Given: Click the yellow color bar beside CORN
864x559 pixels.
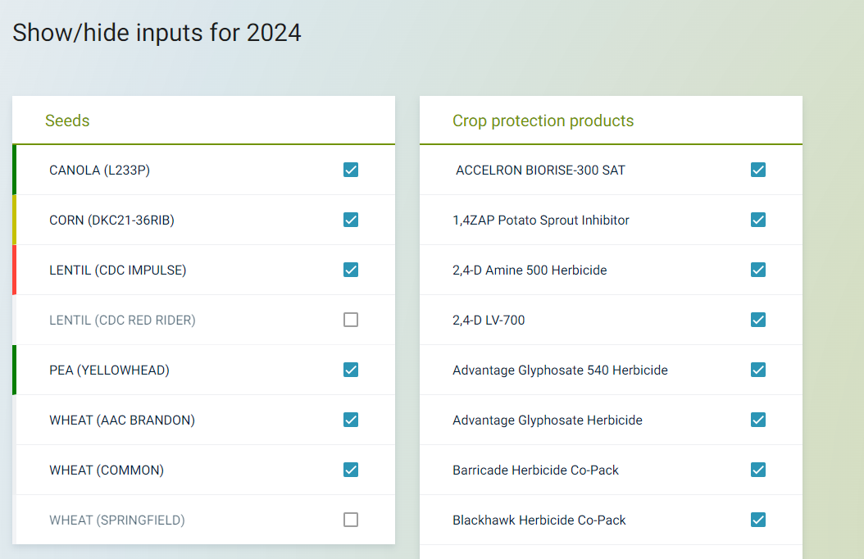Looking at the screenshot, I should 14,220.
